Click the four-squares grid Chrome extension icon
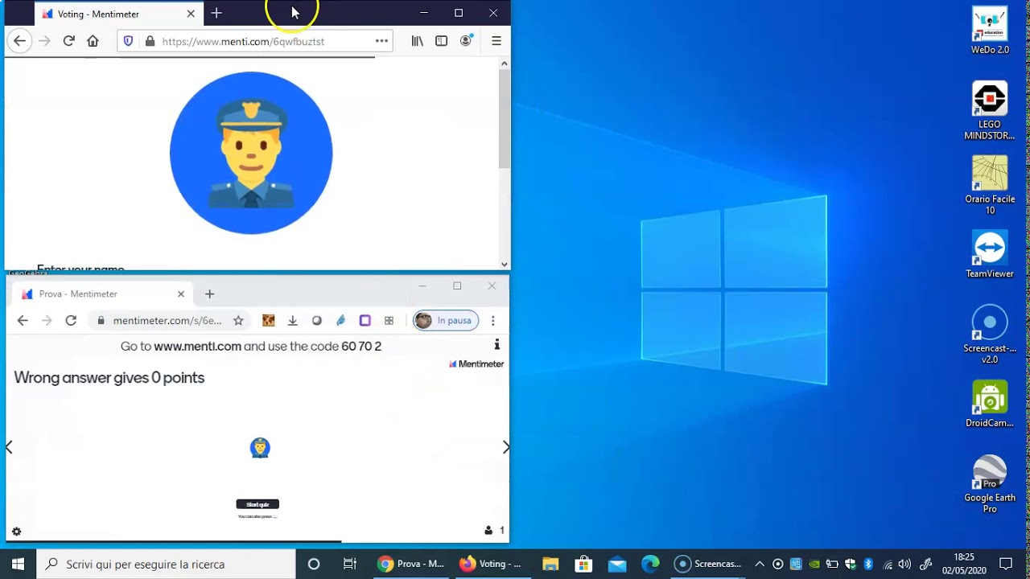 (x=389, y=320)
